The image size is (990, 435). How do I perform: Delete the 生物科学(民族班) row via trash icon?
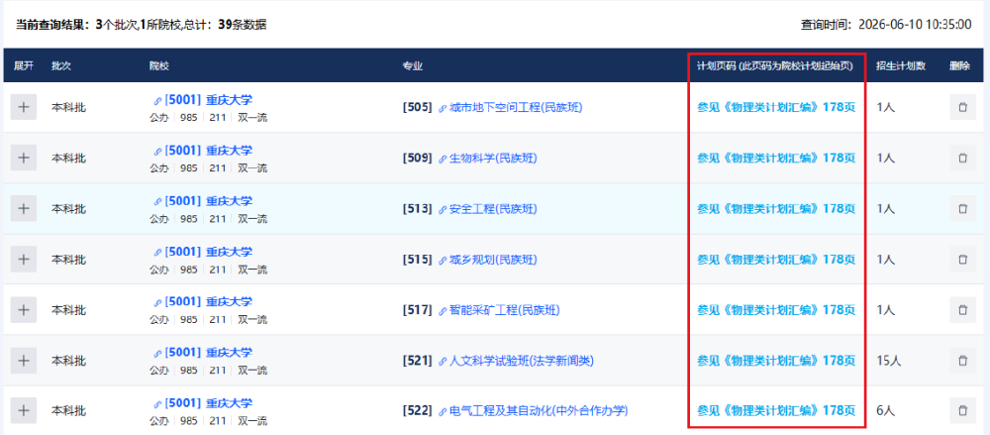(962, 158)
